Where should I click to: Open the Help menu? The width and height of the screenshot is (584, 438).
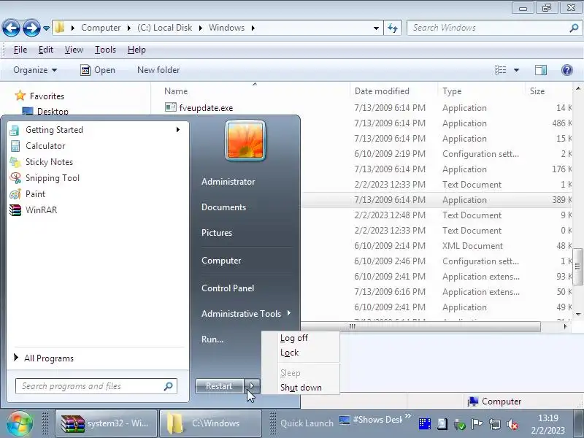pos(137,50)
